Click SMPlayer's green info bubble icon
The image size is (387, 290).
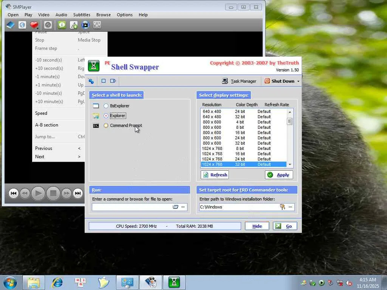point(62,25)
